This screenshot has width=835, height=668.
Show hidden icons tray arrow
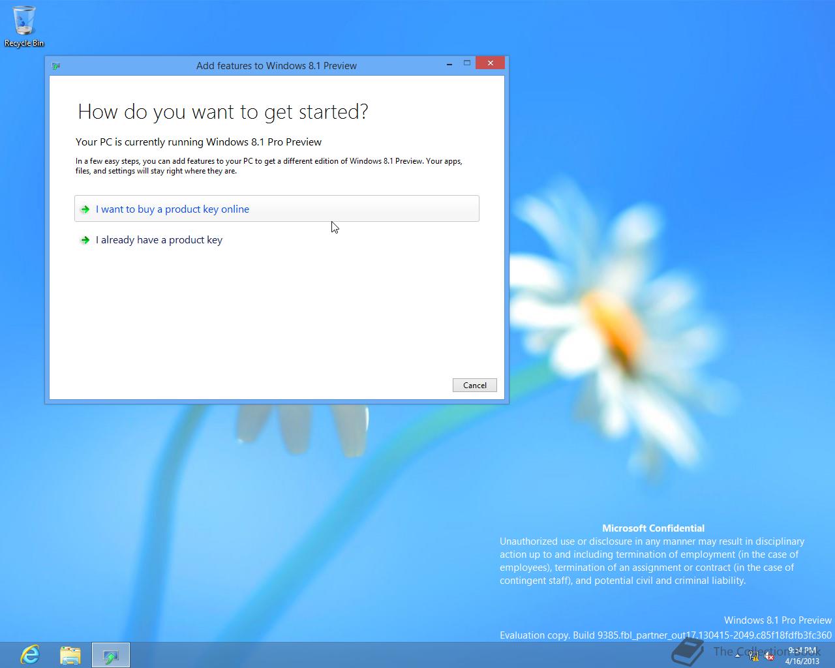click(x=737, y=655)
